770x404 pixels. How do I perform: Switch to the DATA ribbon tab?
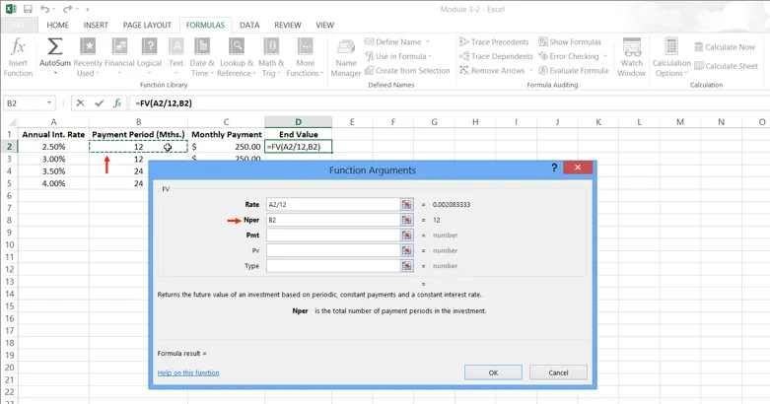pyautogui.click(x=249, y=26)
